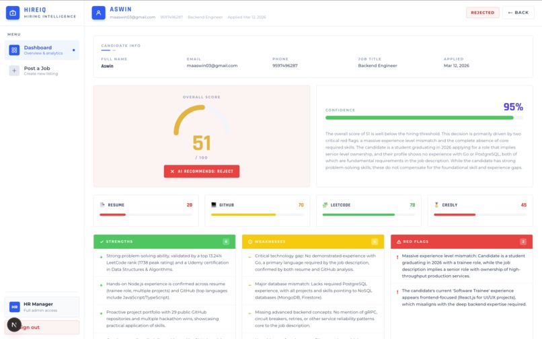Sign out using the red button
The width and height of the screenshot is (542, 339).
[42, 328]
